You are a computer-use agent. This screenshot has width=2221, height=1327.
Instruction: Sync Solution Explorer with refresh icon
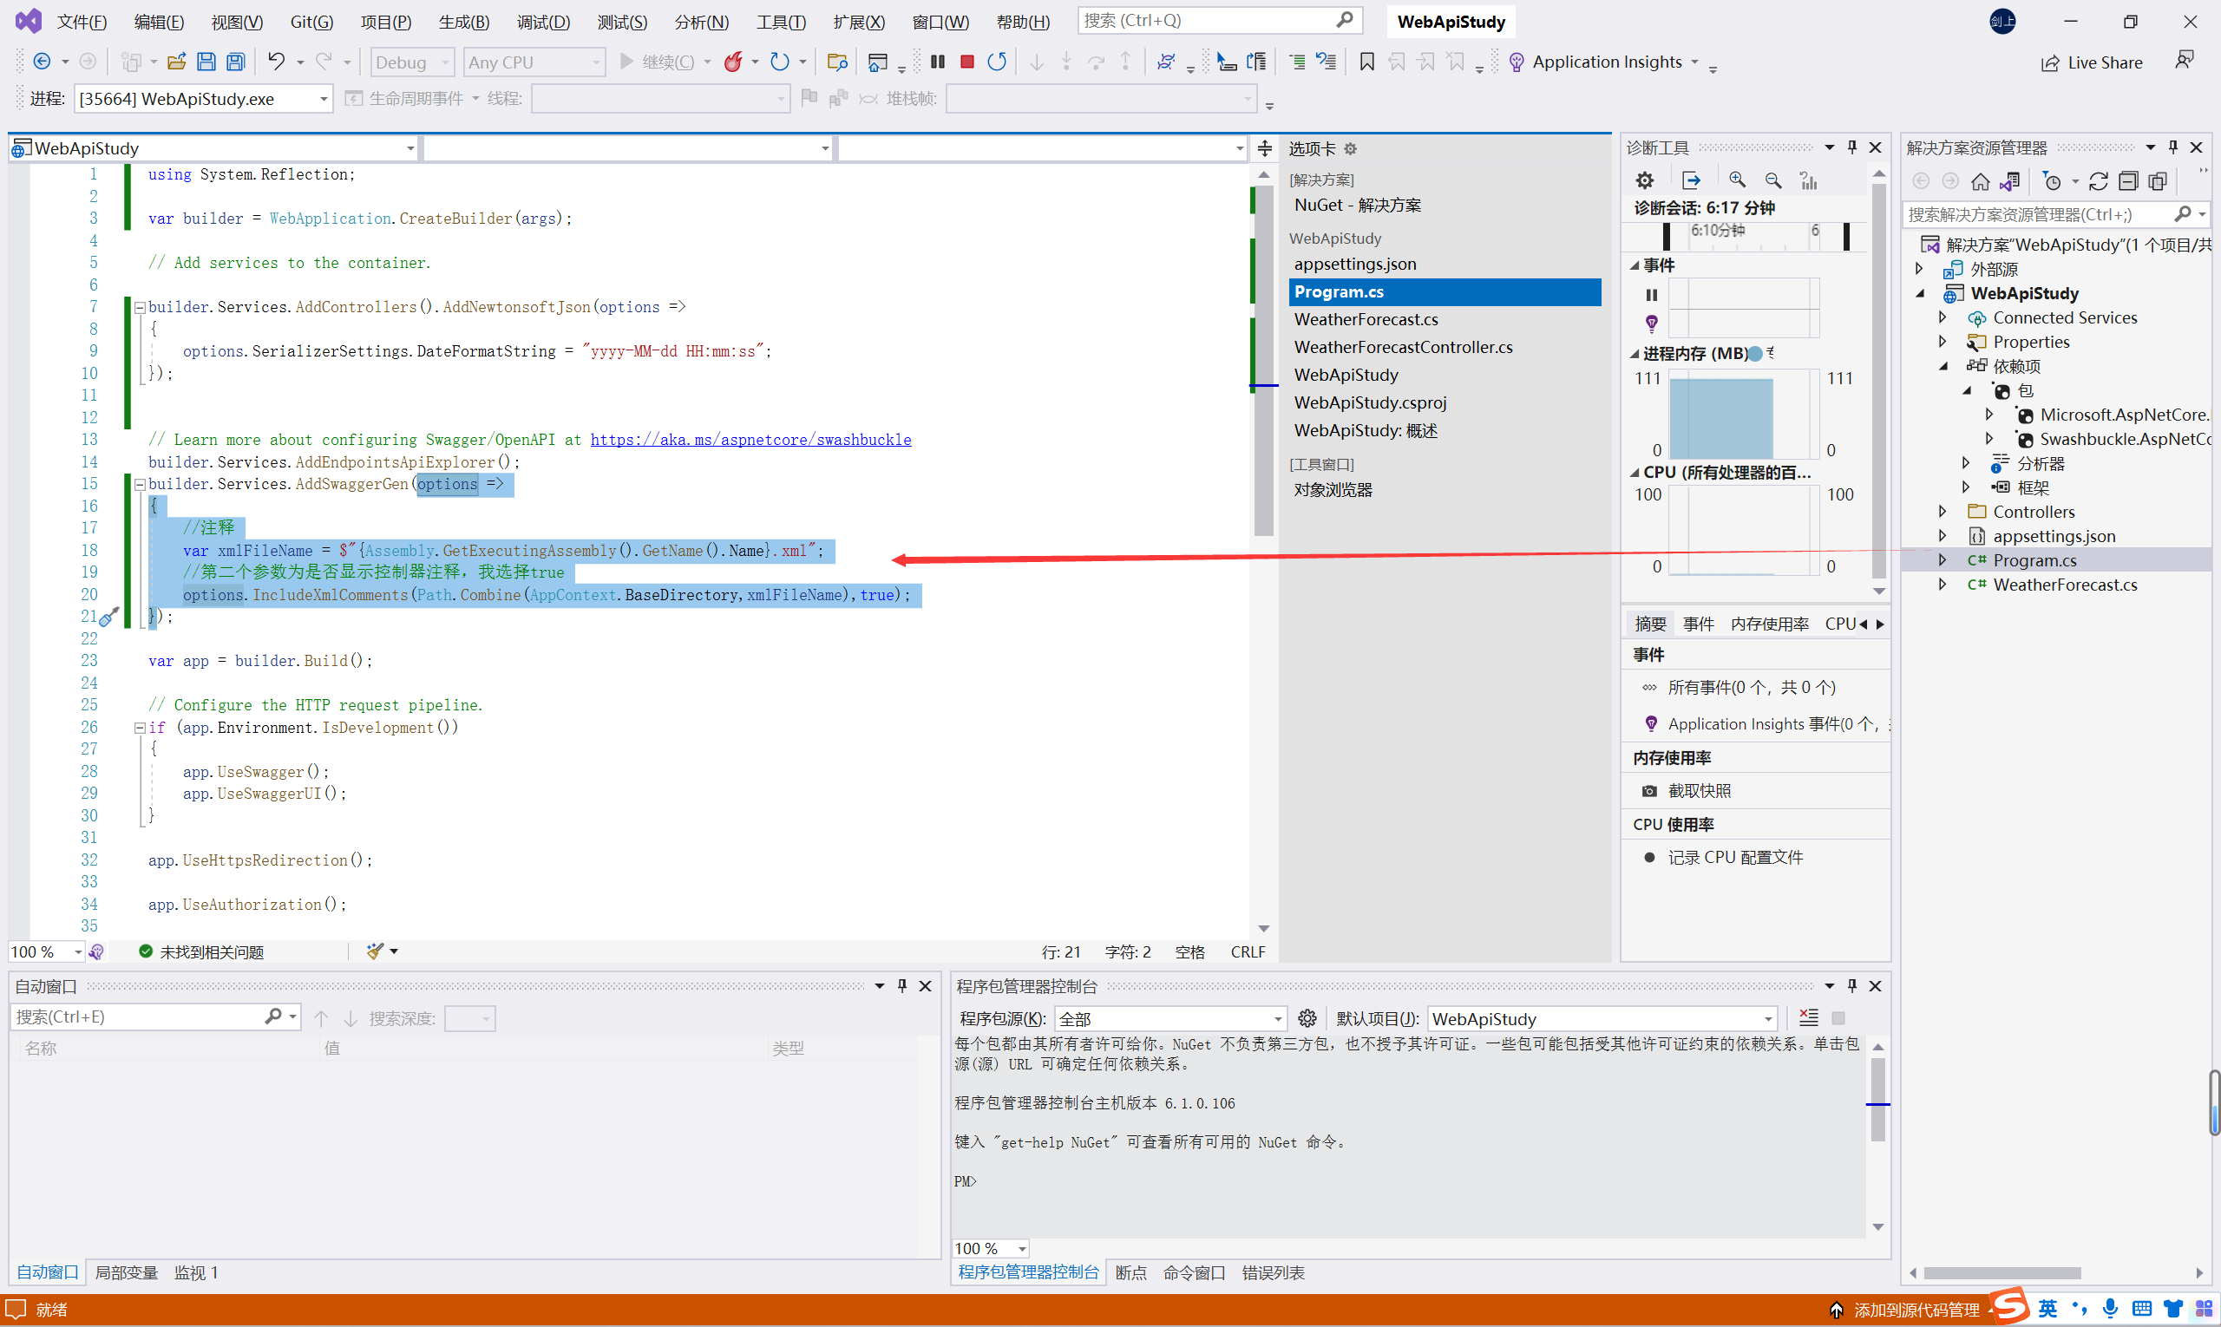tap(2098, 181)
